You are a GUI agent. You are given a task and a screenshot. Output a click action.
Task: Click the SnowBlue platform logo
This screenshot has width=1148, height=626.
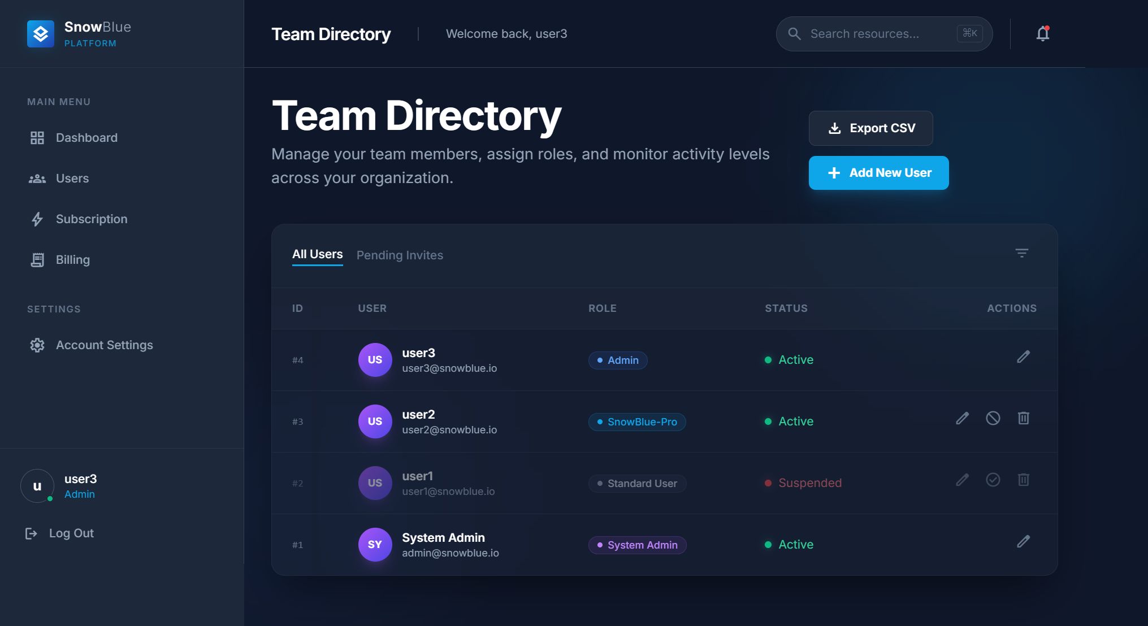pos(41,34)
